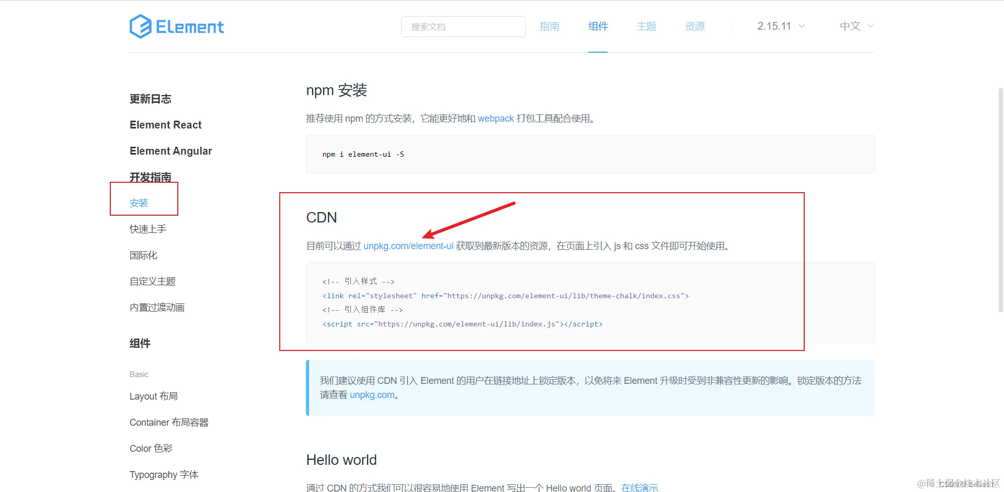This screenshot has width=1004, height=492.
Task: Navigate to Element React docs
Action: pos(165,125)
